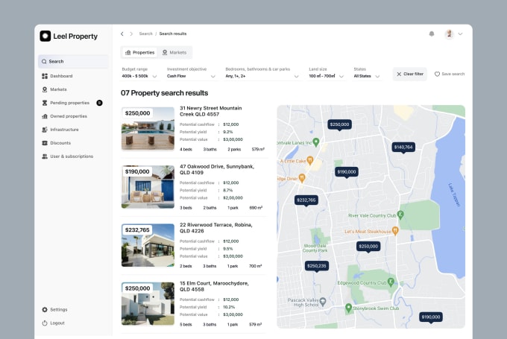
Task: Go back with the left arrow
Action: [x=122, y=34]
